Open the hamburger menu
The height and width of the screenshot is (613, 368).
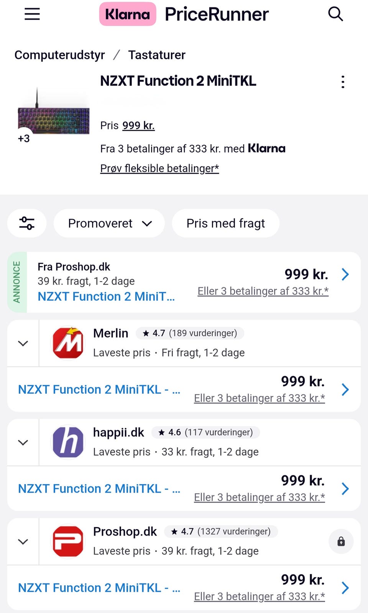32,14
